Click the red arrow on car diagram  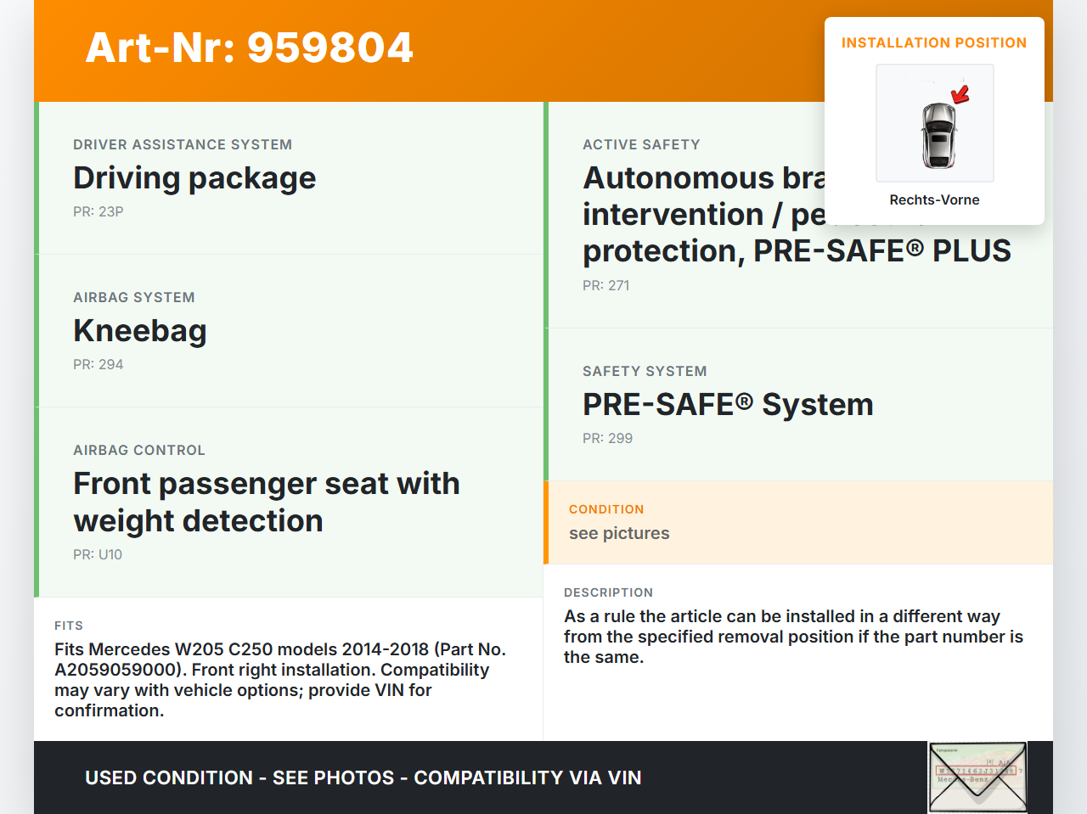[960, 94]
